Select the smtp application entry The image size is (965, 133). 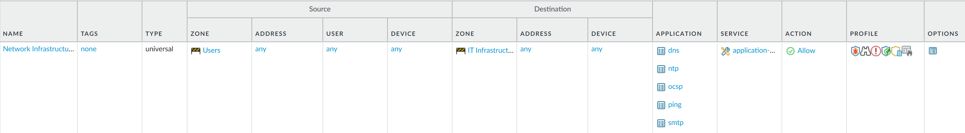click(x=676, y=123)
